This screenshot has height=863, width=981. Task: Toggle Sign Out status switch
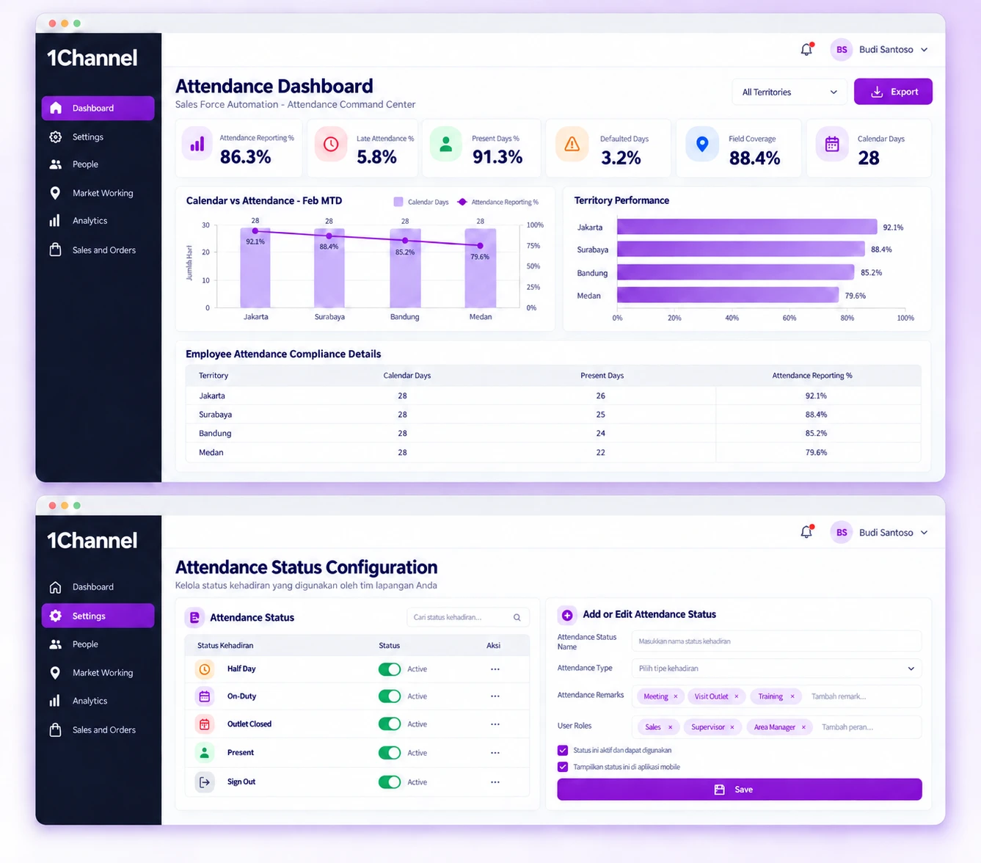click(390, 782)
